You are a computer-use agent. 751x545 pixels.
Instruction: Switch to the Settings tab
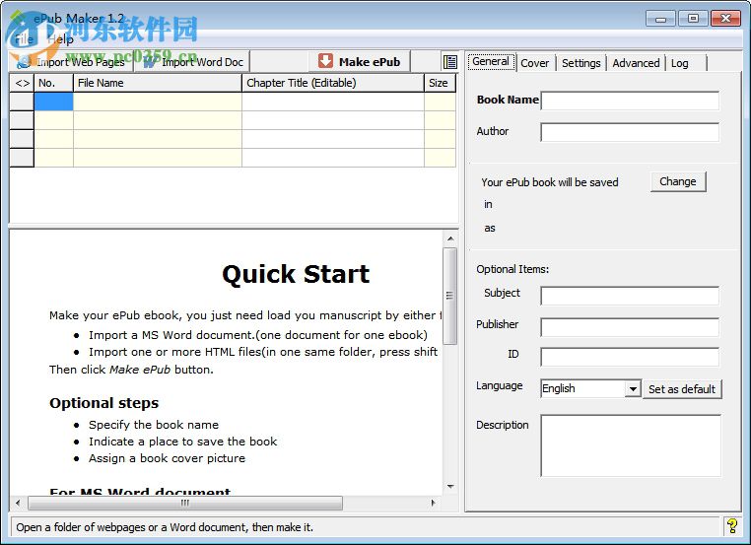click(580, 63)
